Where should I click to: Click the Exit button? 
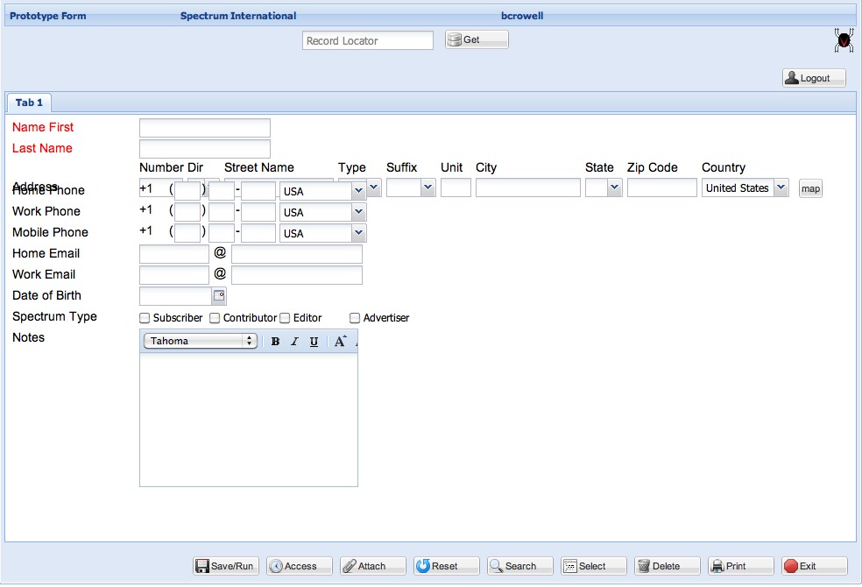(814, 566)
